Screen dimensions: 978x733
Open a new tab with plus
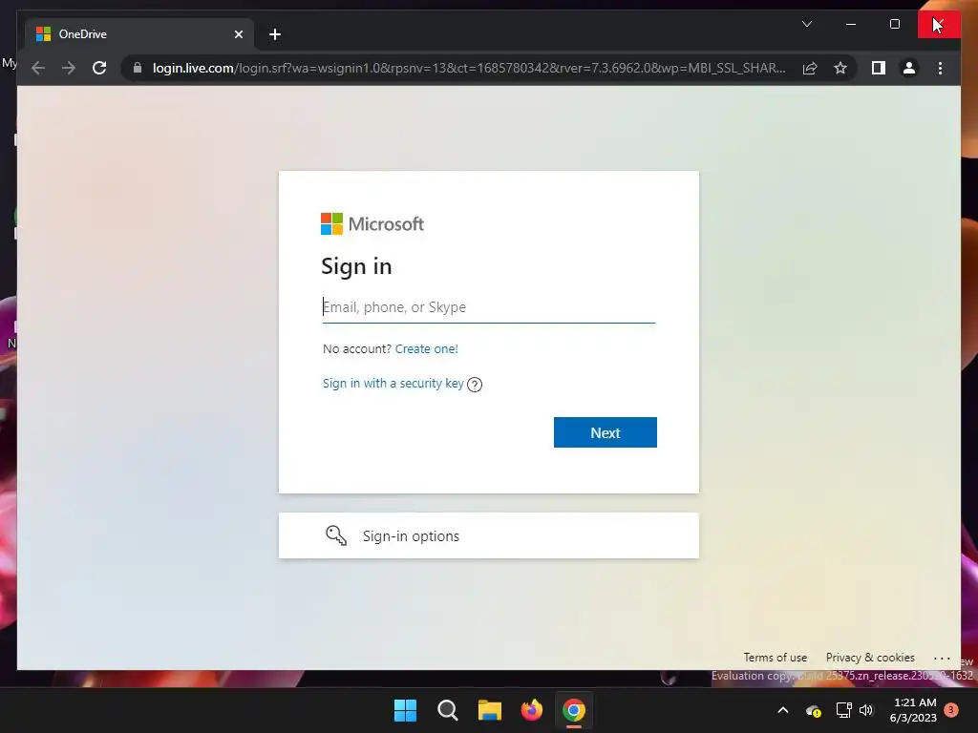275,34
